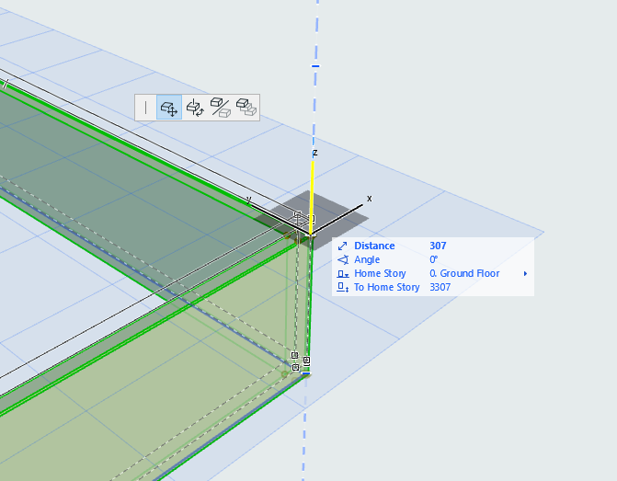Click the Home Story icon in tracker
Image resolution: width=617 pixels, height=481 pixels.
point(343,274)
